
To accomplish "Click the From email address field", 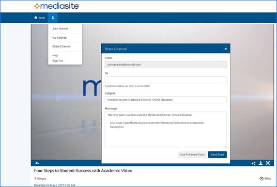I will [x=166, y=65].
